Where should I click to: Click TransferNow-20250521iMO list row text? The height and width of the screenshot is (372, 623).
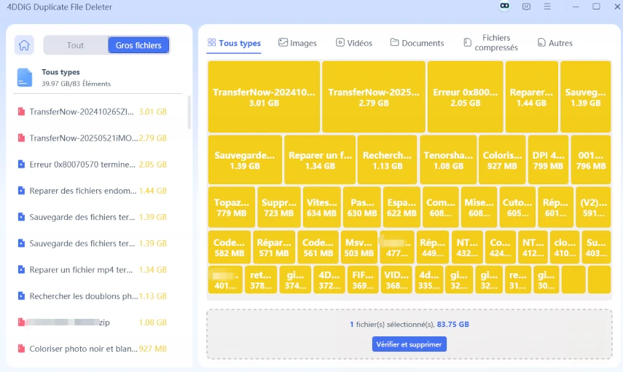(84, 138)
